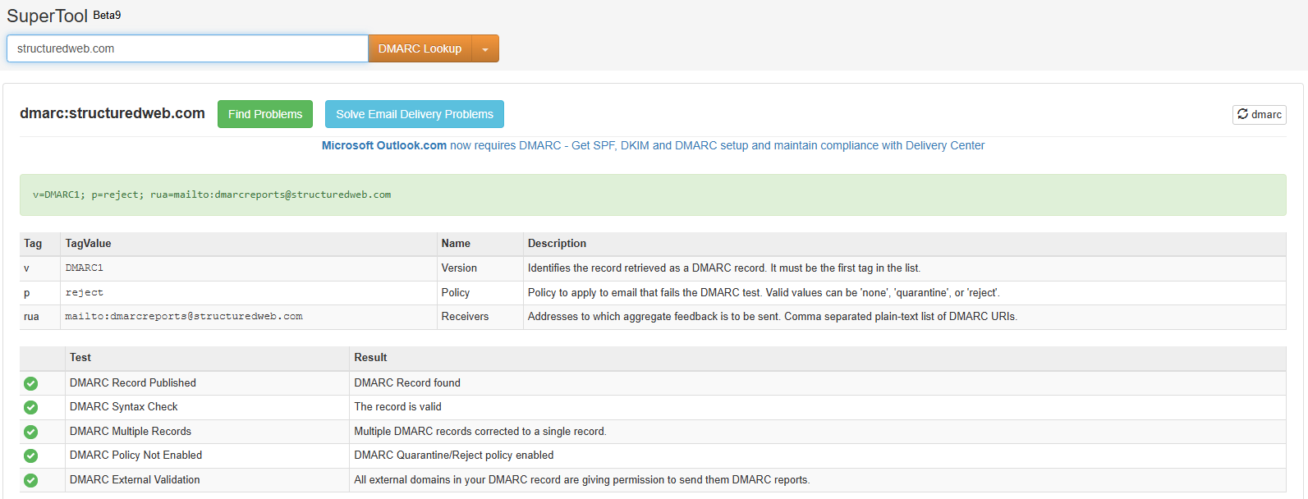
Task: Click Solve Email Delivery Problems button
Action: [x=414, y=114]
